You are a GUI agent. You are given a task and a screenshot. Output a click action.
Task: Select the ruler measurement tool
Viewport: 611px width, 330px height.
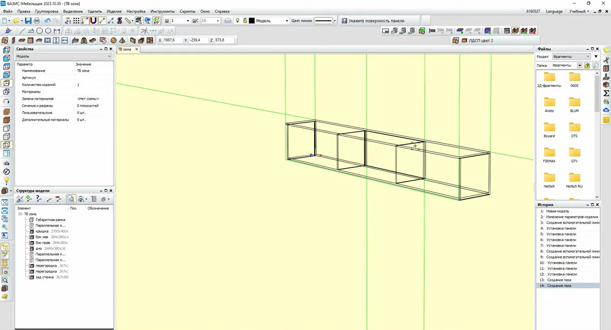[128, 21]
